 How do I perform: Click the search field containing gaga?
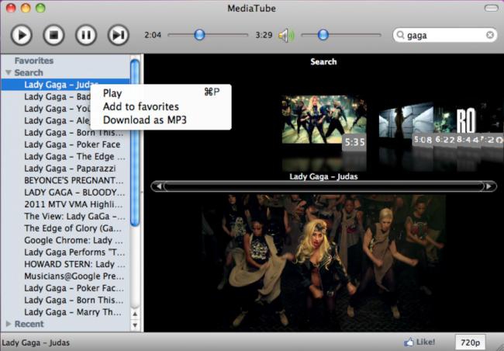point(444,35)
